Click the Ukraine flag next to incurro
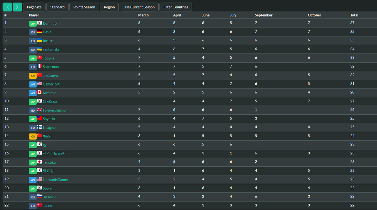This screenshot has width=377, height=210. coord(39,40)
